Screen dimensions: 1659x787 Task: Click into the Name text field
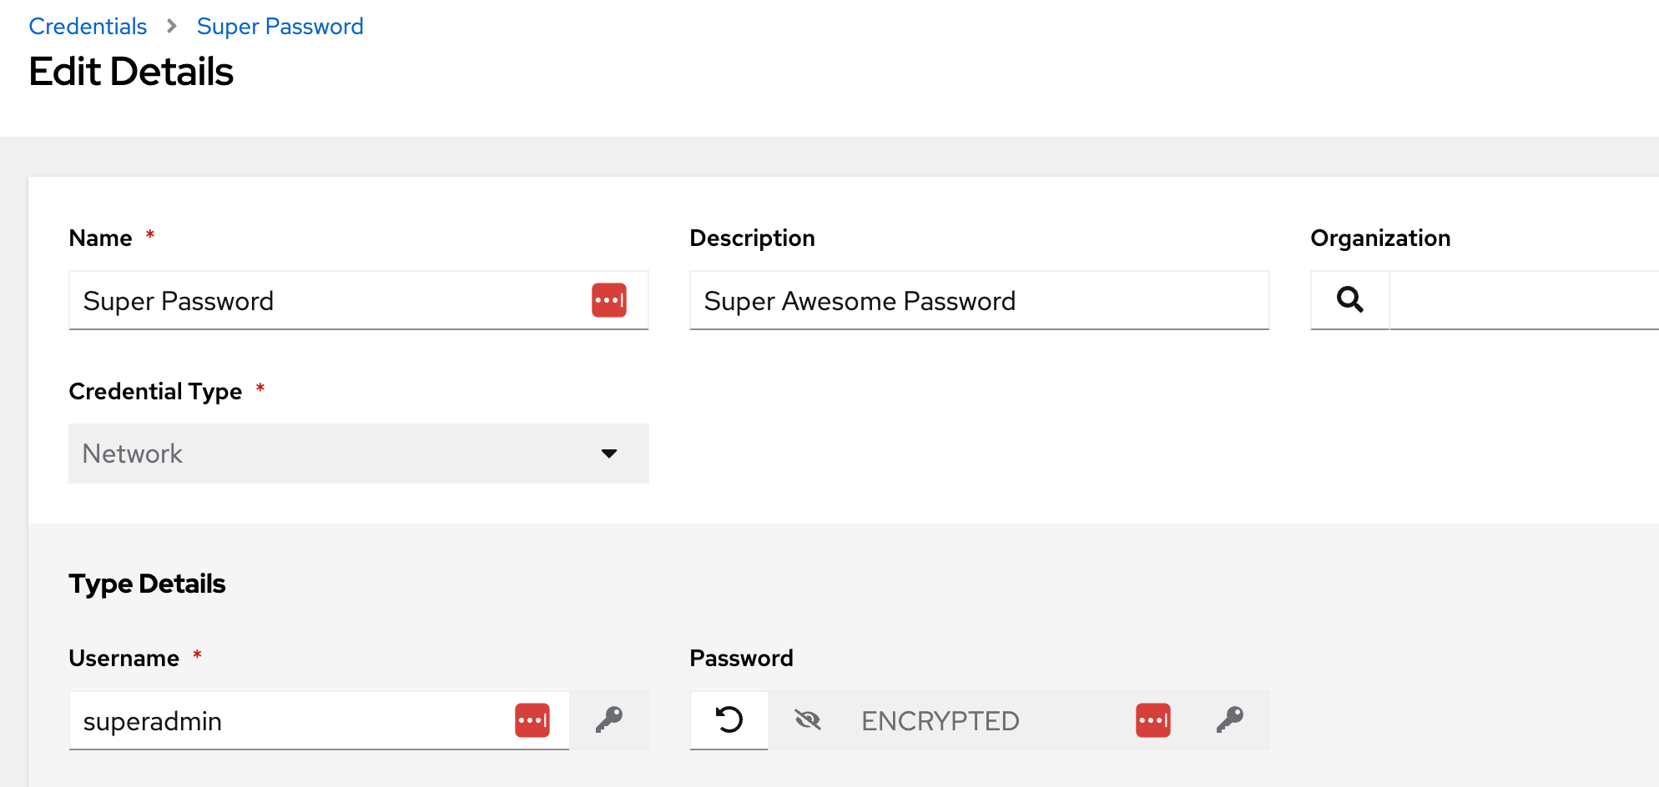(x=325, y=300)
